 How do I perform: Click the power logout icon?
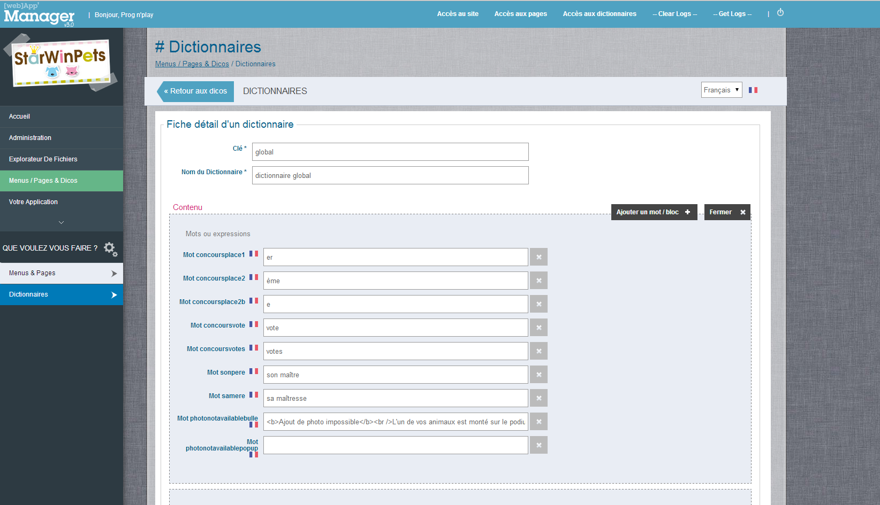pos(780,13)
